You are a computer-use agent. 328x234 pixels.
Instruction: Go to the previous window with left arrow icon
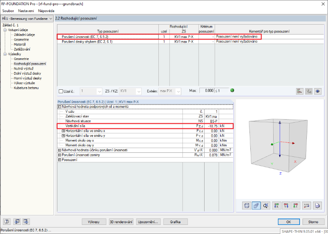tap(17, 221)
